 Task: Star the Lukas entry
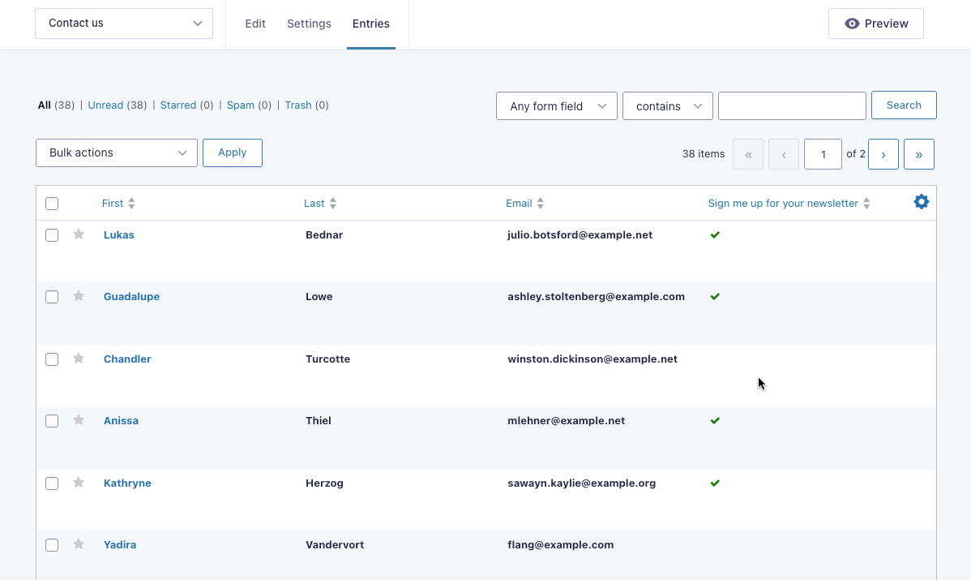click(x=79, y=234)
